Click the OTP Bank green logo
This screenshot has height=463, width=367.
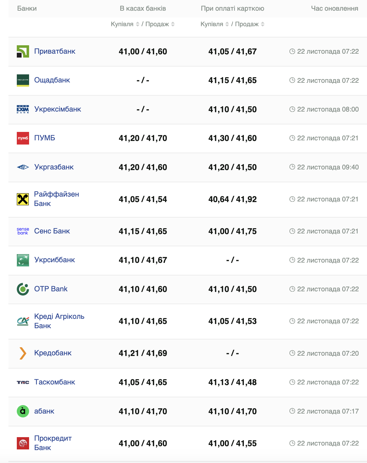tap(23, 289)
